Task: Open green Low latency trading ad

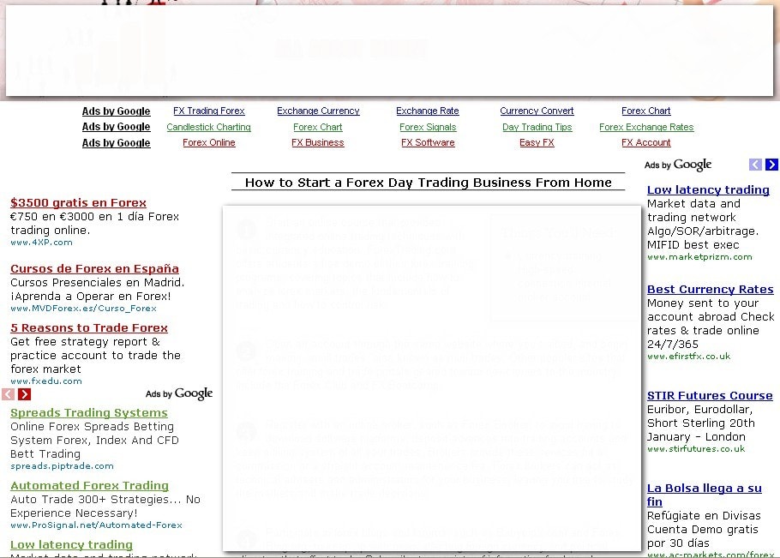Action: click(72, 544)
